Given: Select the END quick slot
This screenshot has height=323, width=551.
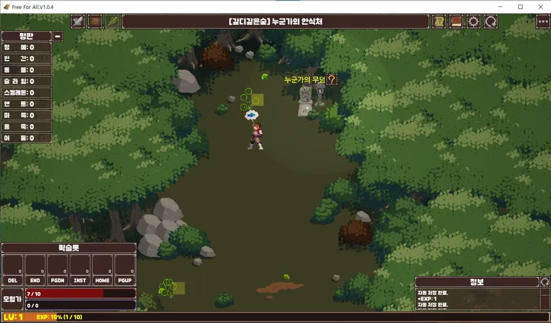Looking at the screenshot, I should click(x=35, y=280).
